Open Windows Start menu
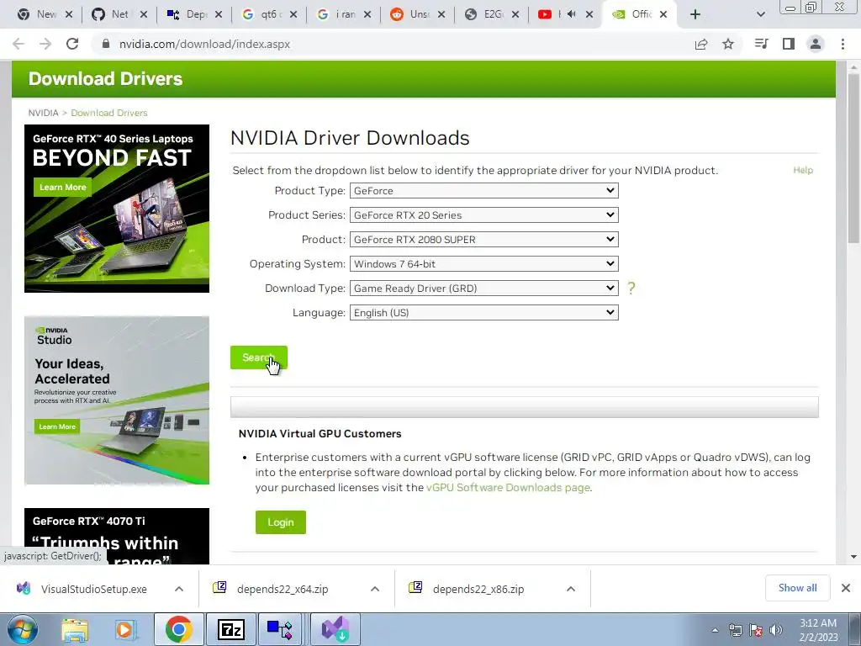 pyautogui.click(x=23, y=629)
